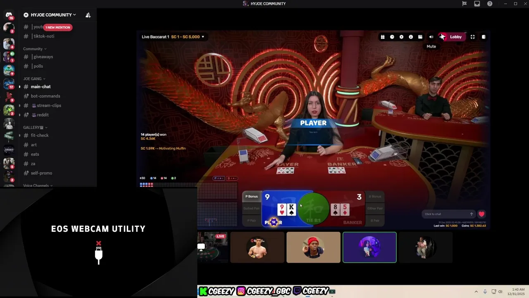Toggle the P roadmap prediction button
This screenshot has width=529, height=298.
pos(219,178)
